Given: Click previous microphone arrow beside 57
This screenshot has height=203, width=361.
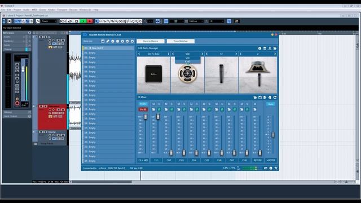Looking at the screenshot, I should point(207,54).
